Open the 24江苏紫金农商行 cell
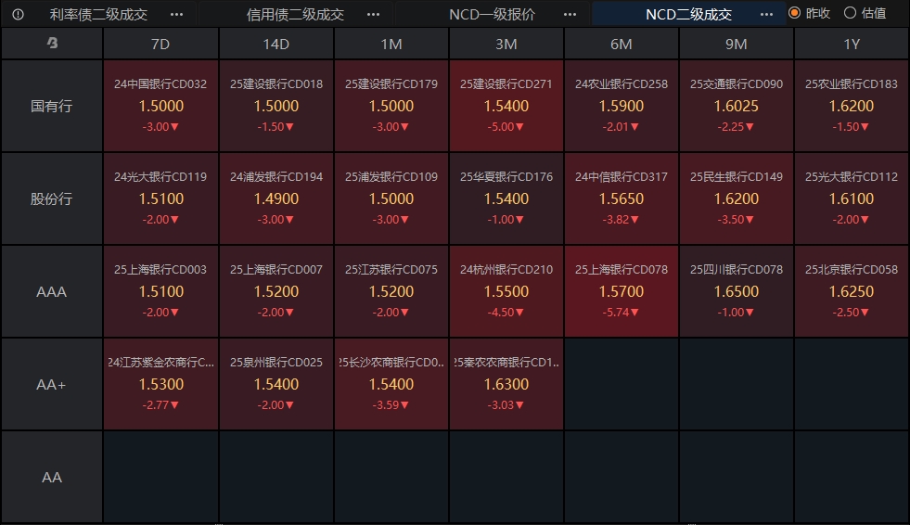Screen dimensions: 910x525 point(160,385)
